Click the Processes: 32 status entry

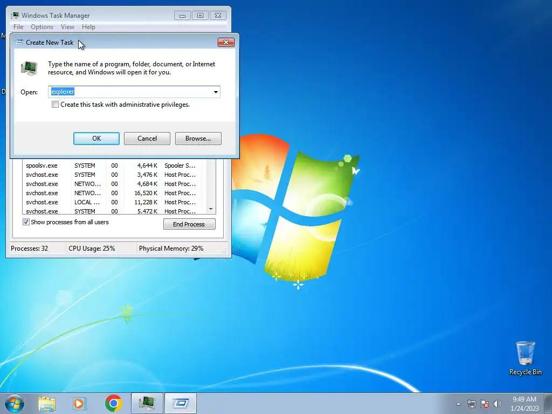30,248
